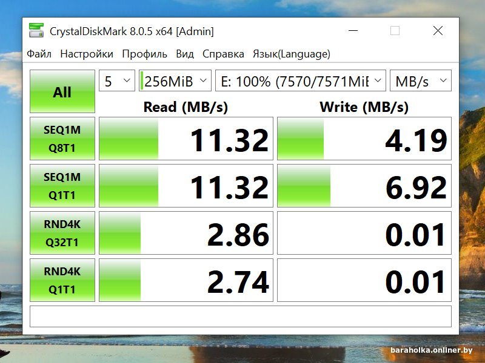This screenshot has height=363, width=485.
Task: Minimize the CrystalDiskMark window
Action: pos(353,31)
